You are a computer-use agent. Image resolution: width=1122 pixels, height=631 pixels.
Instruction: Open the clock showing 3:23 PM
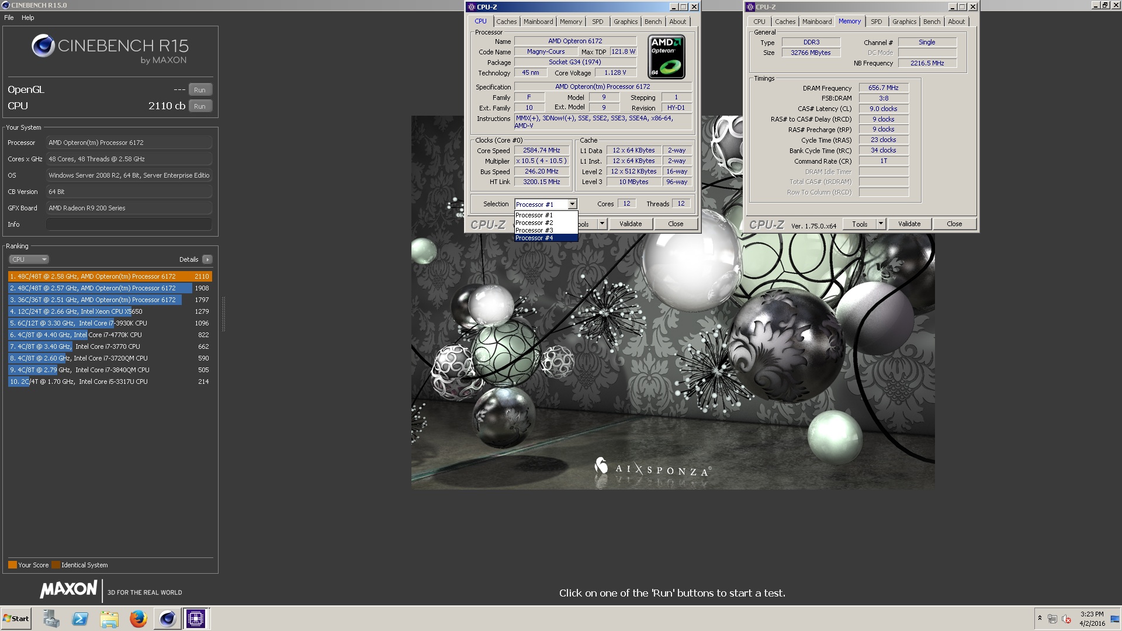click(x=1092, y=619)
